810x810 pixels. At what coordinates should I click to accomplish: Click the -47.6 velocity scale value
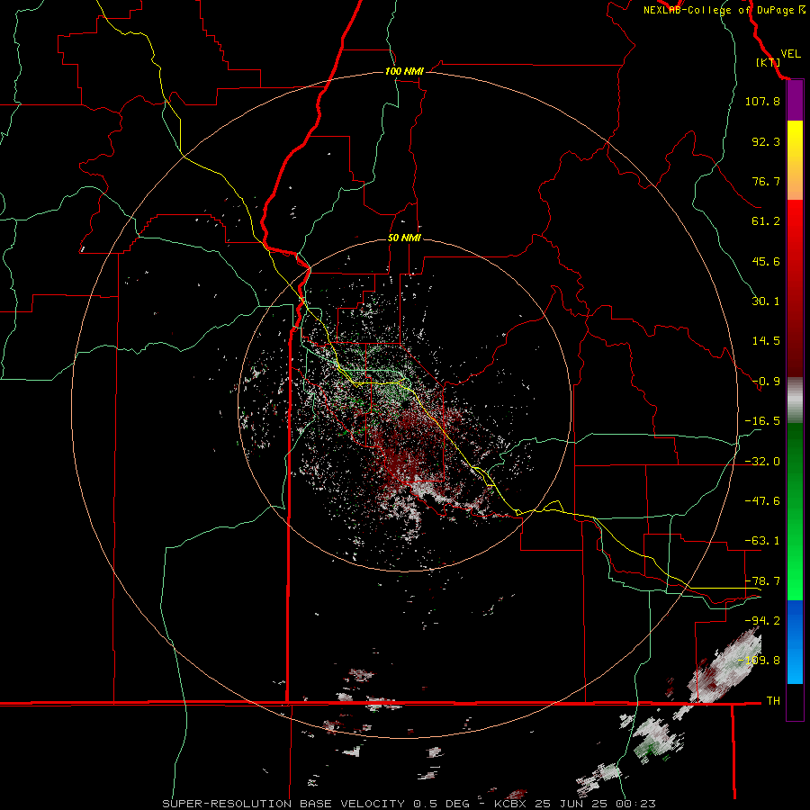pyautogui.click(x=762, y=501)
